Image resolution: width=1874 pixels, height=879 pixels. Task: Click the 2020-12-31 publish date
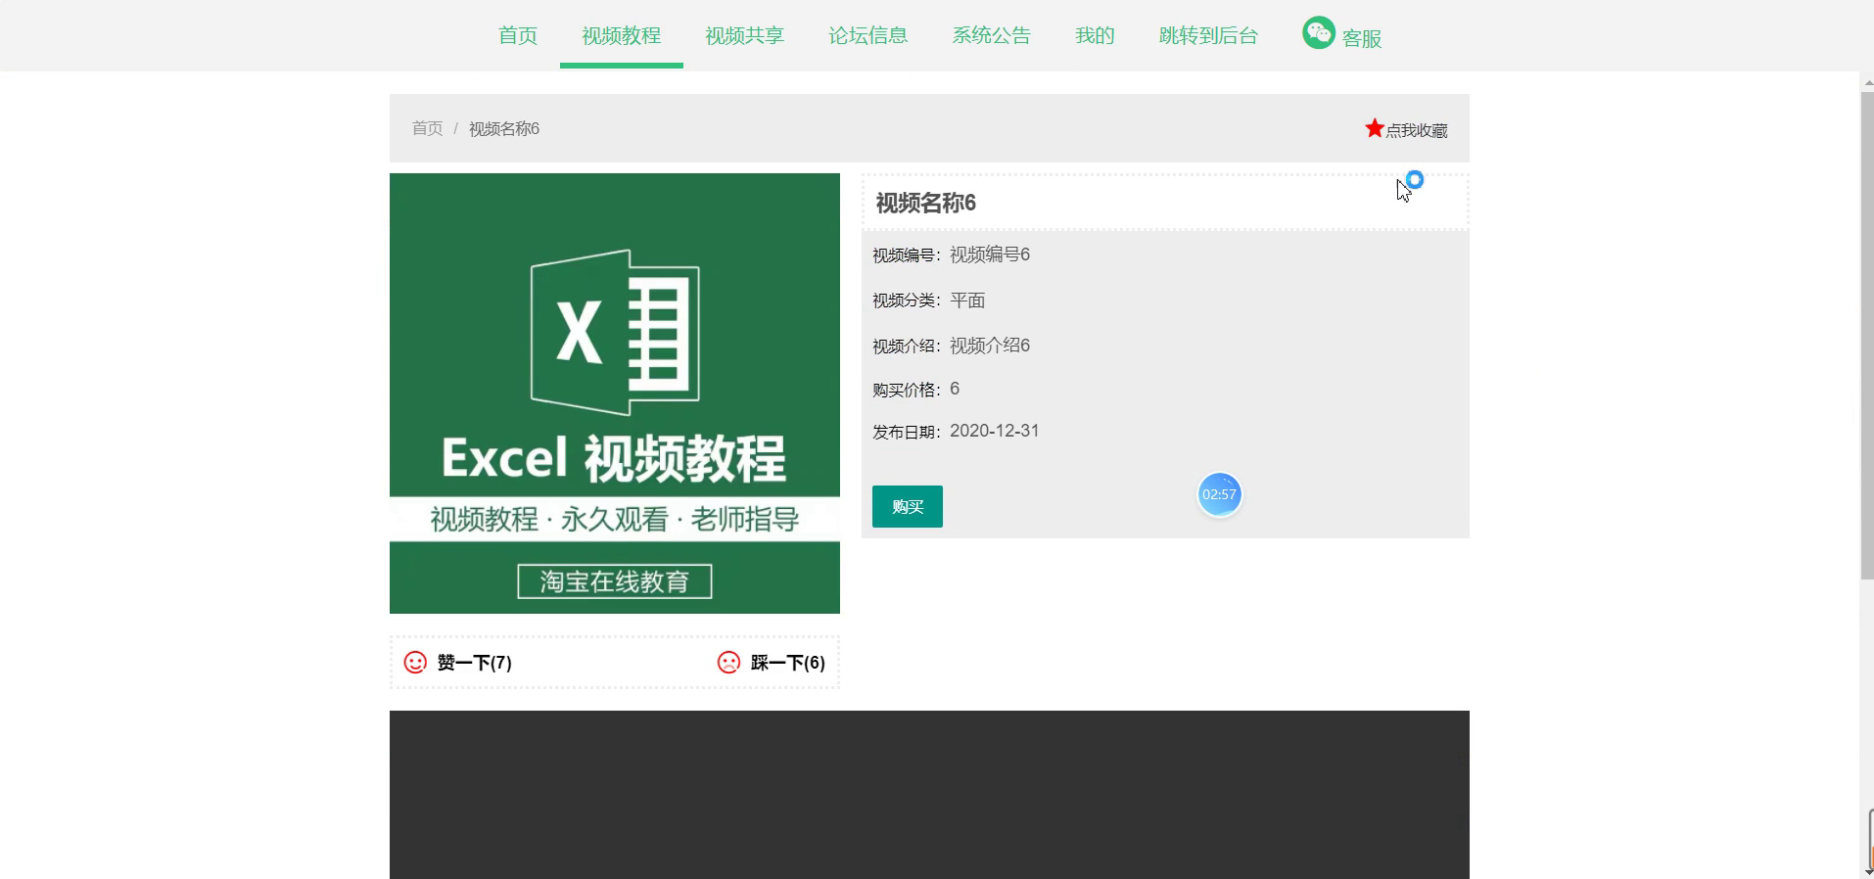pos(995,431)
